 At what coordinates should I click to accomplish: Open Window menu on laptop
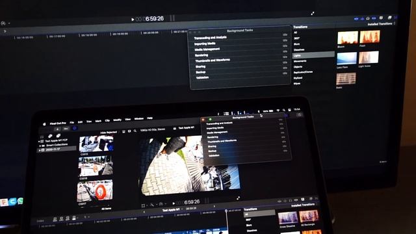tap(138, 118)
